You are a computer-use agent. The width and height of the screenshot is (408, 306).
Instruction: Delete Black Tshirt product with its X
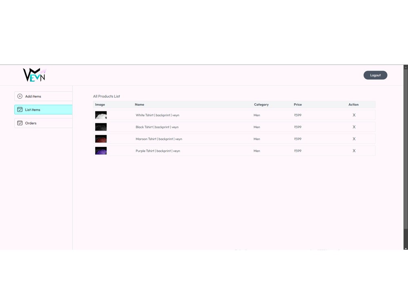[354, 127]
